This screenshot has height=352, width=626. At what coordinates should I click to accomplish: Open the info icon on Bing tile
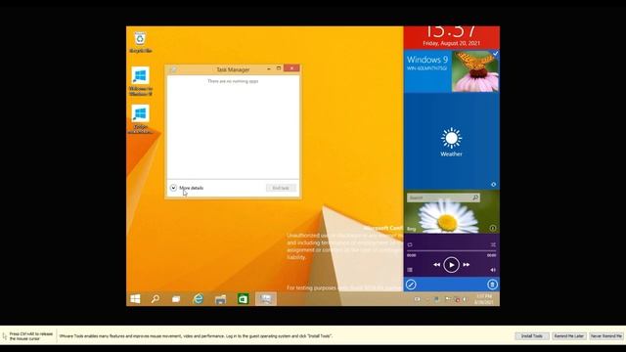click(x=493, y=228)
